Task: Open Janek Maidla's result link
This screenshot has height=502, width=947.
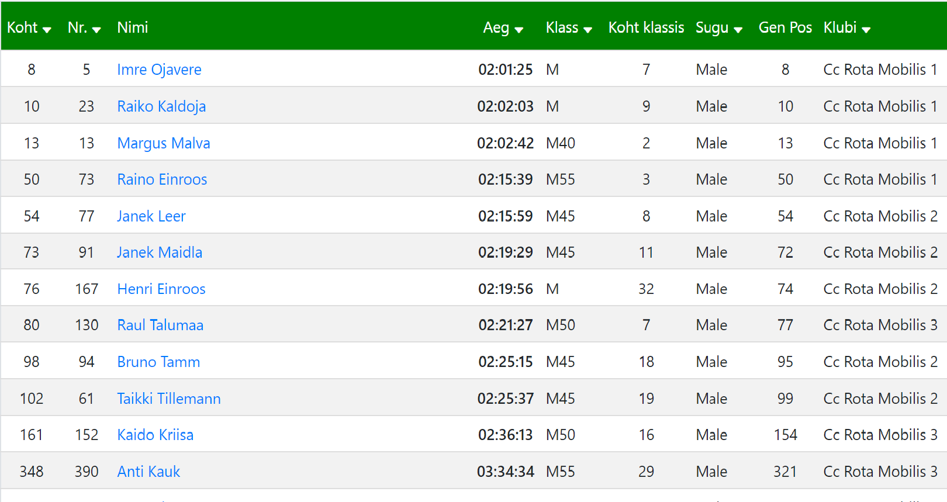Action: 160,252
